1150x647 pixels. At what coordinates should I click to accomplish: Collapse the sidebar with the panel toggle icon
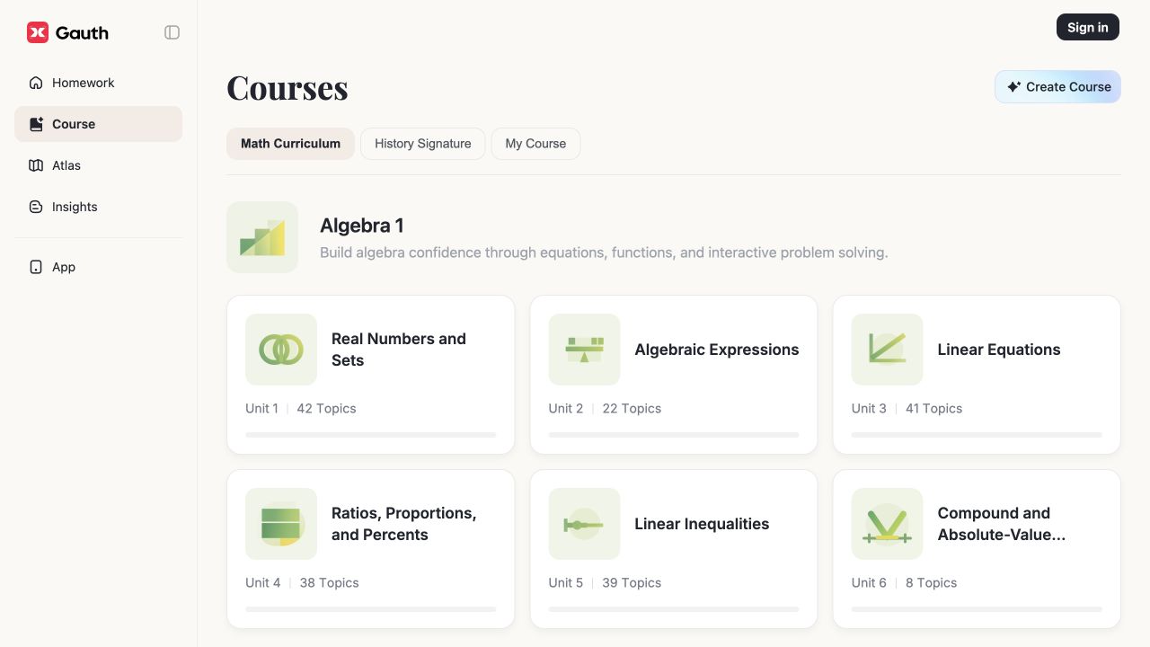[x=172, y=32]
